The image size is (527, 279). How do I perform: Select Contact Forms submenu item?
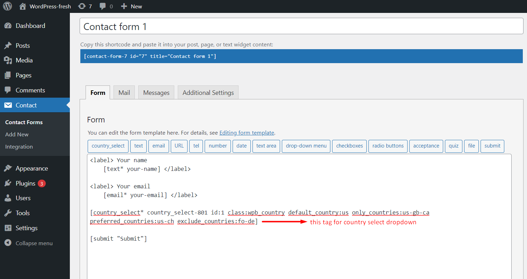pos(24,122)
